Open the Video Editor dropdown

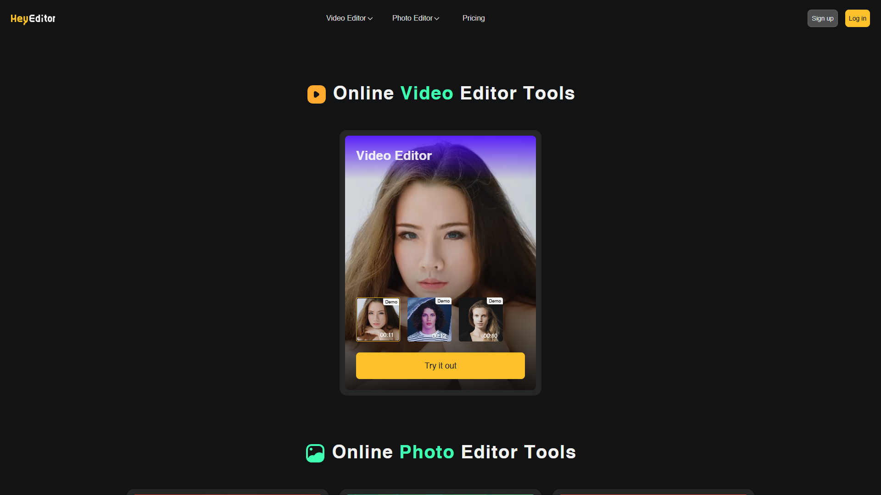[346, 18]
